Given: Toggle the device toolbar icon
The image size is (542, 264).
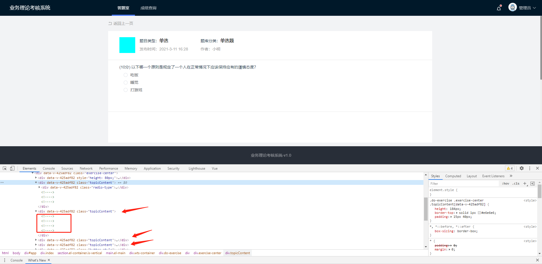Looking at the screenshot, I should pos(12,168).
